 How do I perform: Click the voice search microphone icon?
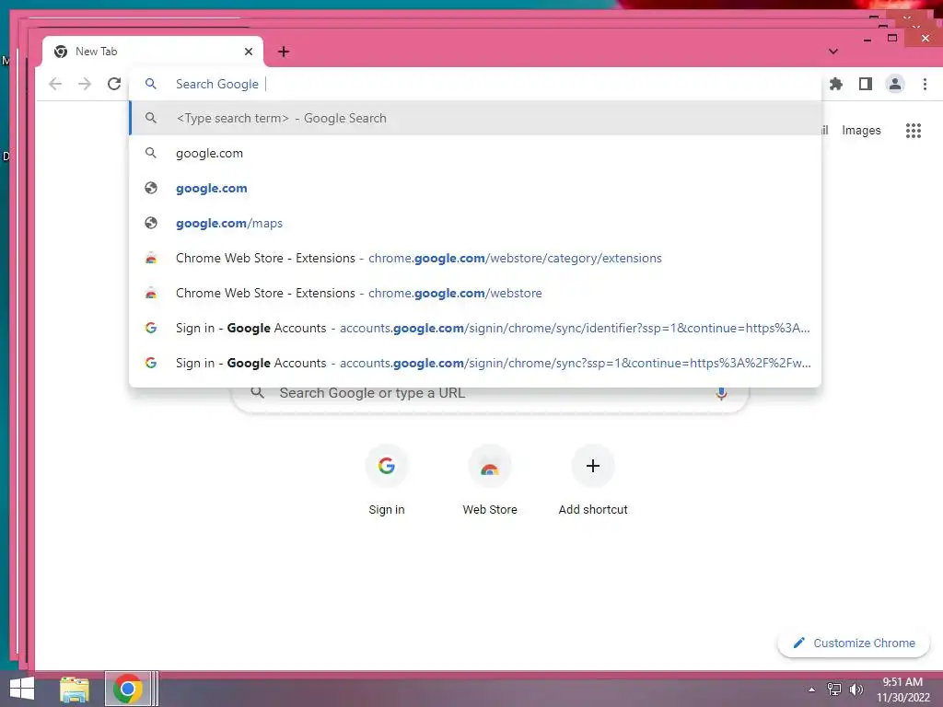[721, 393]
